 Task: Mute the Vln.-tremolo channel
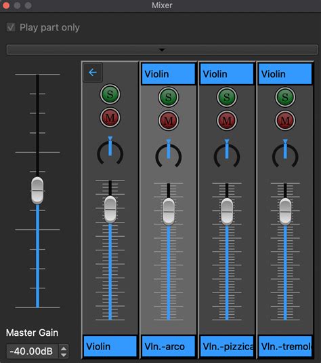tap(285, 121)
